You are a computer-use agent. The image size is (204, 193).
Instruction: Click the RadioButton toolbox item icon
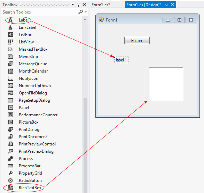10,181
